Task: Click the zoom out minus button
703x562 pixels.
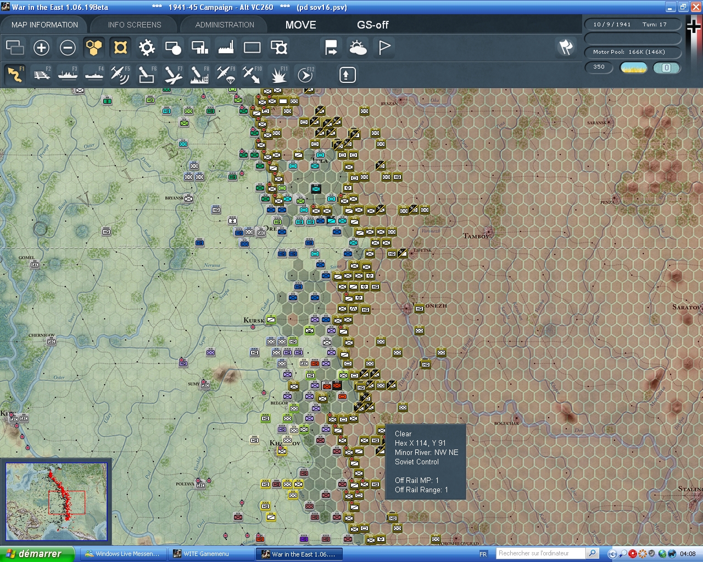Action: [68, 48]
